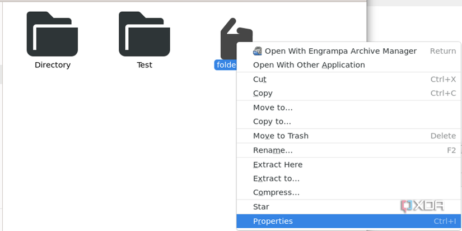Select the Test folder label
Screen dimensions: 462x231
point(144,65)
